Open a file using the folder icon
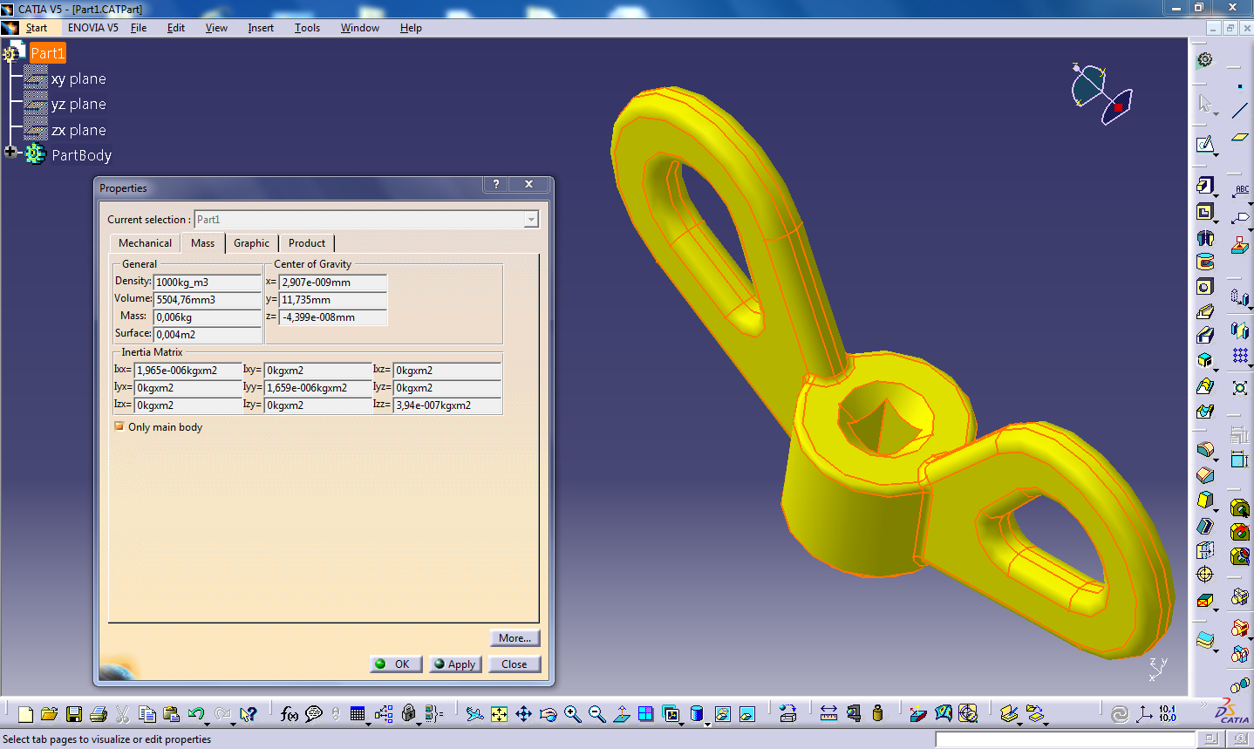This screenshot has width=1254, height=749. [x=49, y=714]
